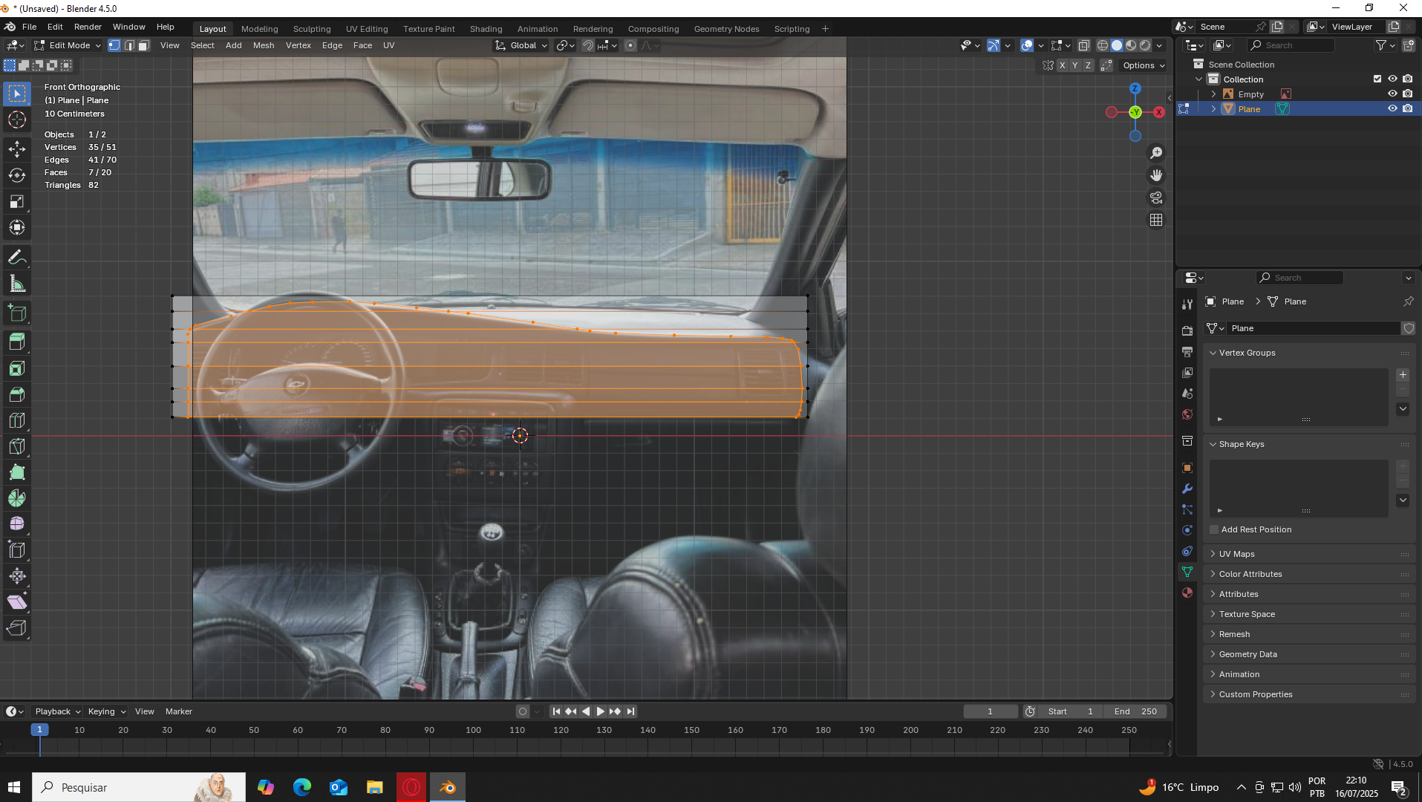Toggle camera view in viewport
1422x802 pixels.
coord(1156,198)
